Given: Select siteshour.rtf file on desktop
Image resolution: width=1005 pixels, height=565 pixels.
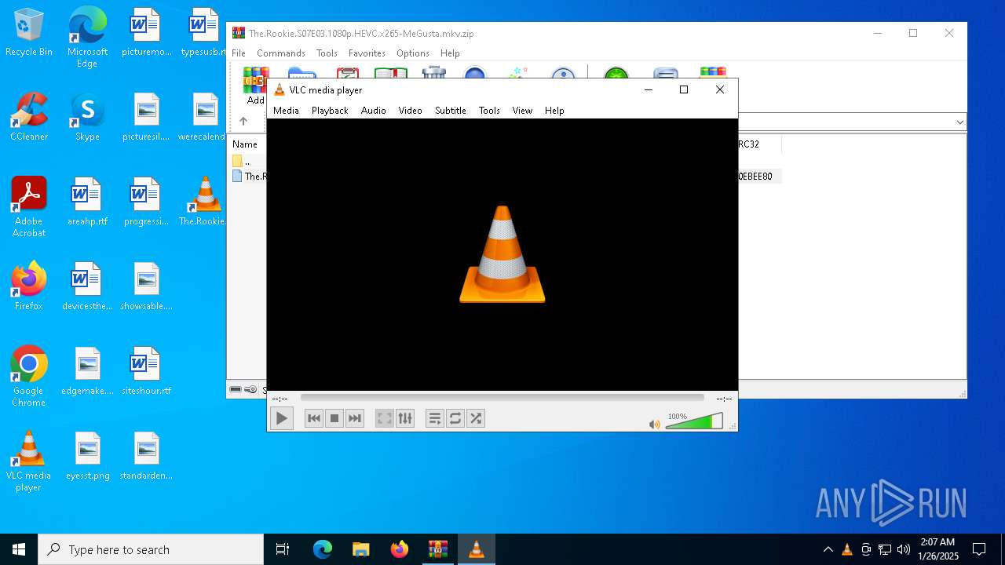Looking at the screenshot, I should point(146,371).
